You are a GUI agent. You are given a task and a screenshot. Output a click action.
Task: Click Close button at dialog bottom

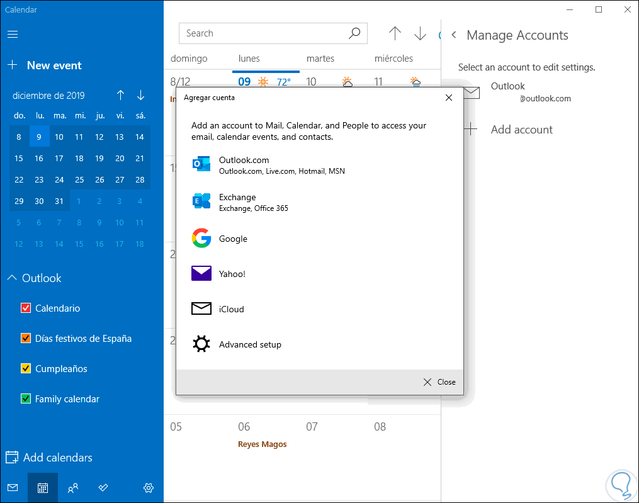click(x=439, y=382)
